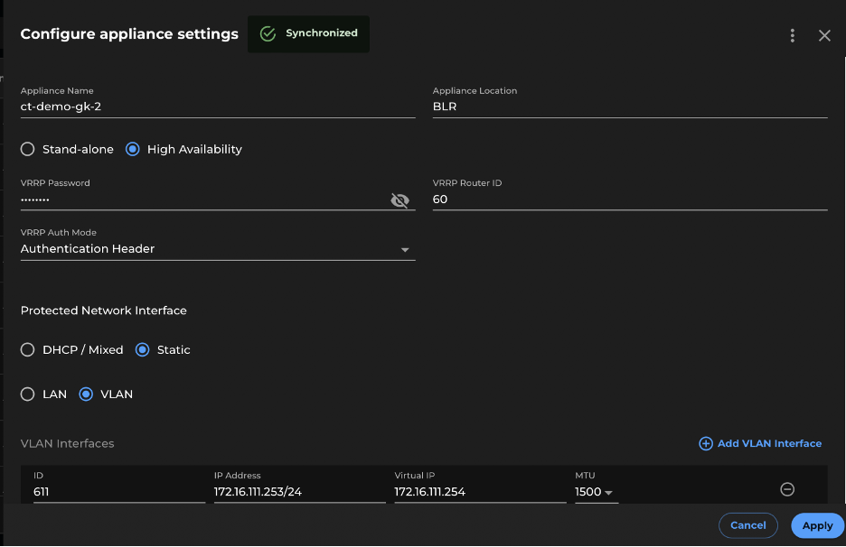Select the VLAN interface type

pos(86,394)
